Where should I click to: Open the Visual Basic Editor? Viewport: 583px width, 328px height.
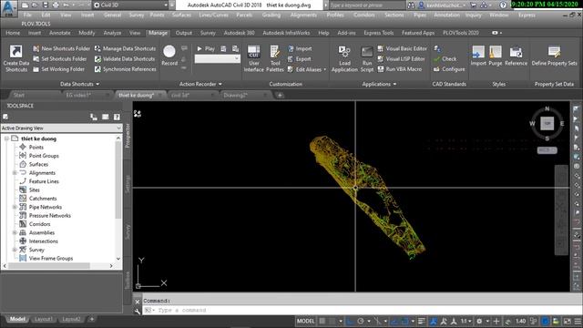pyautogui.click(x=403, y=48)
